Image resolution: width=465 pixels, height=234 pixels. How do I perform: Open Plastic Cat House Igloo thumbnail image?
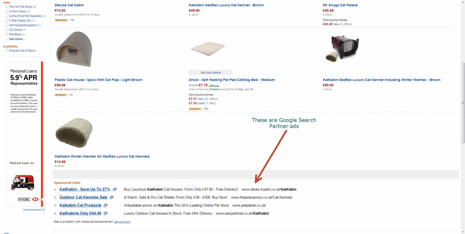73,49
